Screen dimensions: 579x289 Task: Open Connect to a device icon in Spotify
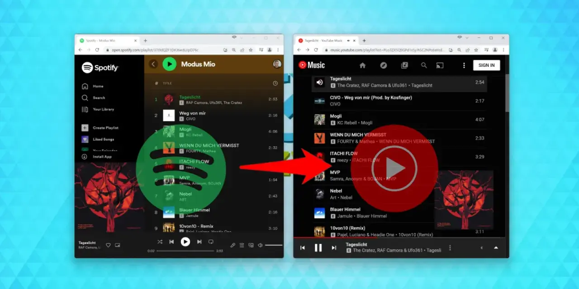click(251, 245)
